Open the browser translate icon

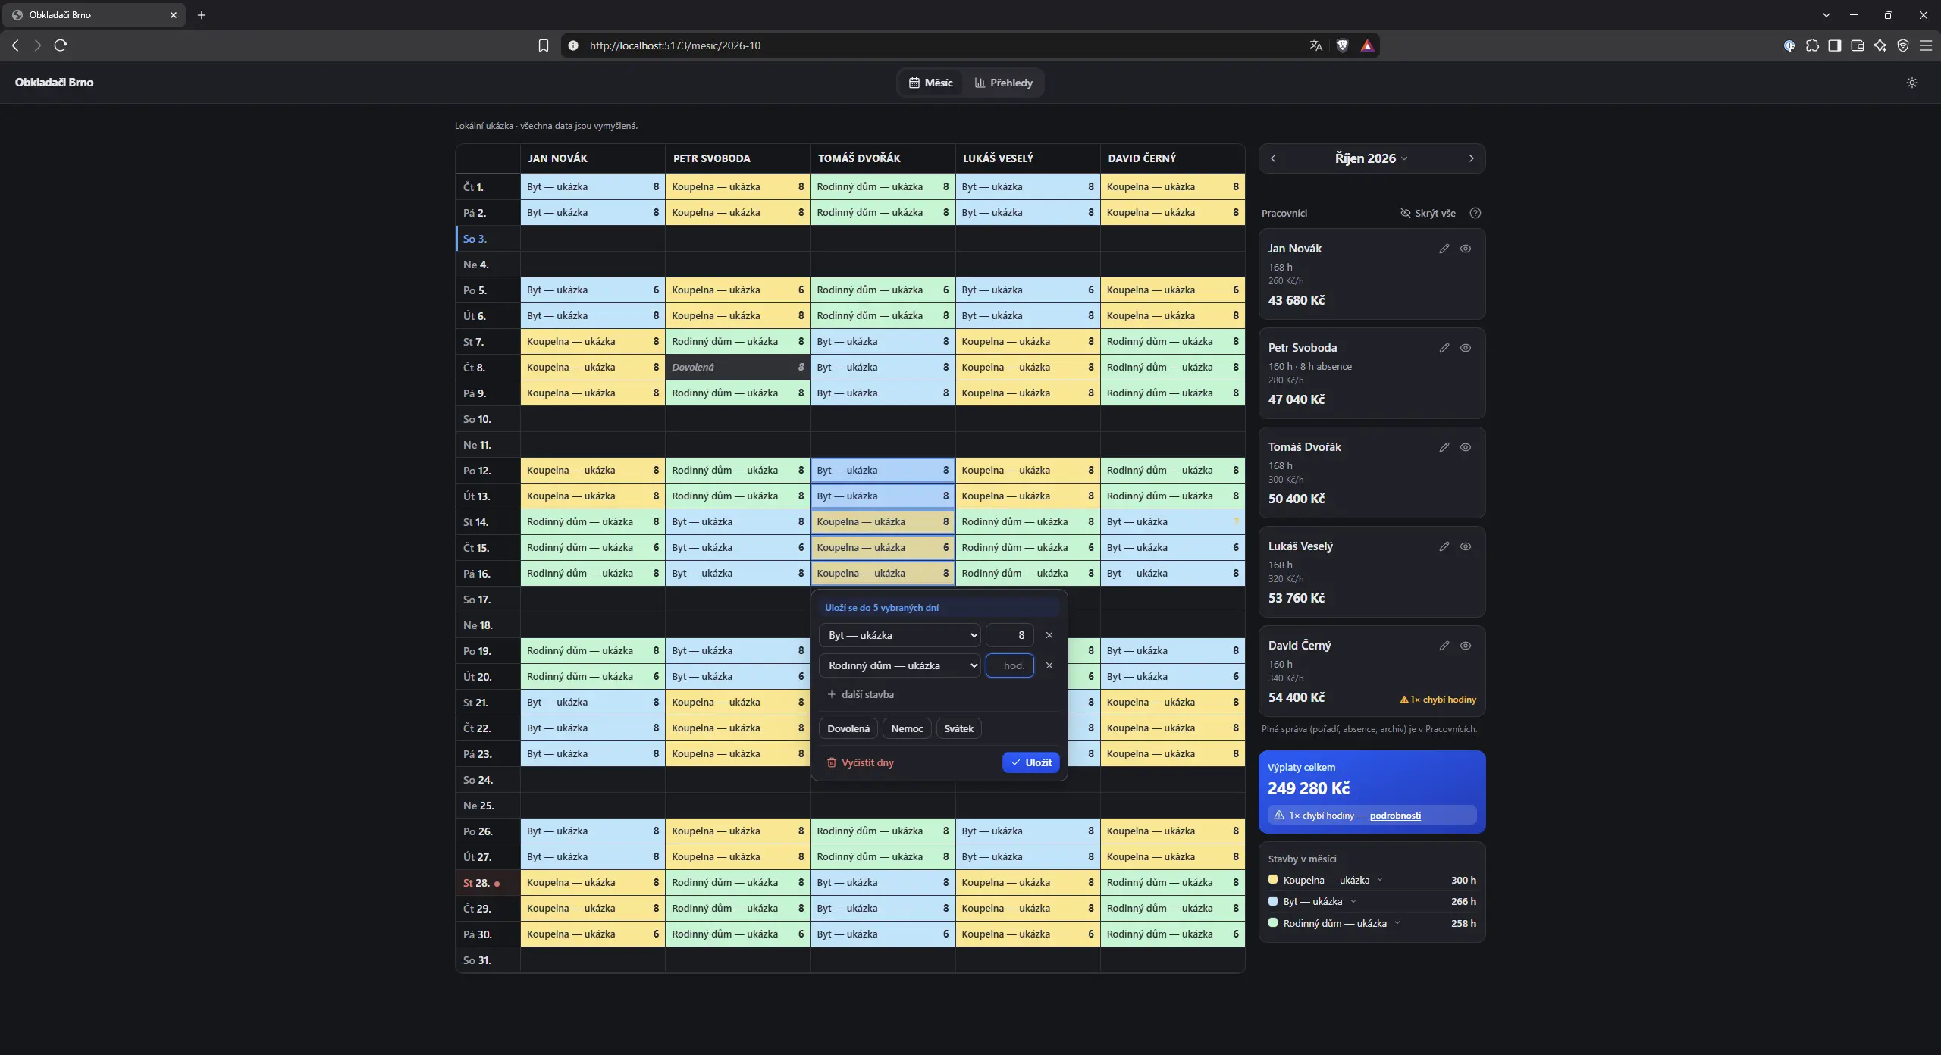pos(1315,45)
